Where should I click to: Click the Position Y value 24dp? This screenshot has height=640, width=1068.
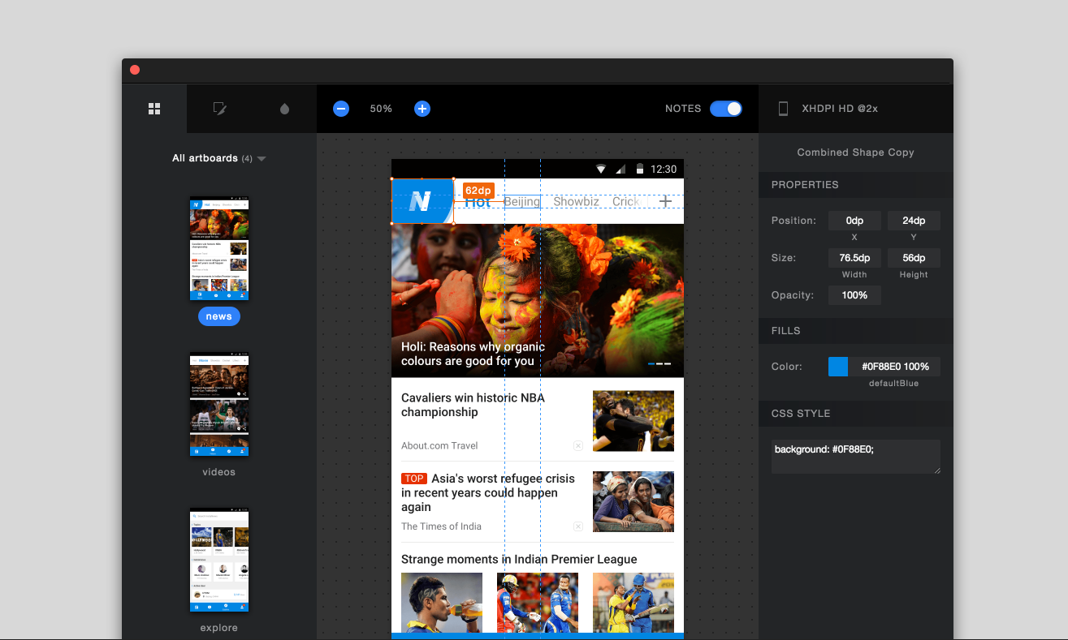(x=914, y=221)
